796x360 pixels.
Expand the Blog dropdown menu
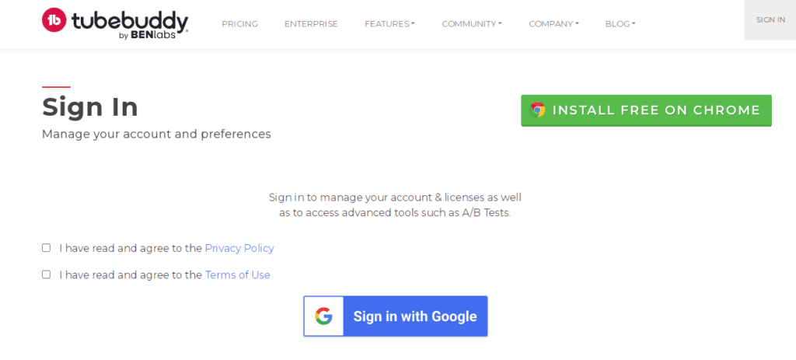[620, 24]
